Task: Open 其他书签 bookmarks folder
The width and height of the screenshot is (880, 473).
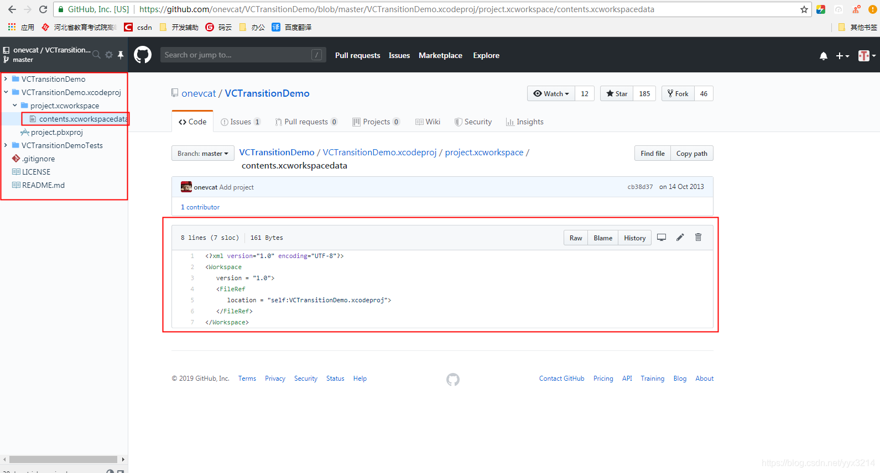Action: (x=857, y=27)
